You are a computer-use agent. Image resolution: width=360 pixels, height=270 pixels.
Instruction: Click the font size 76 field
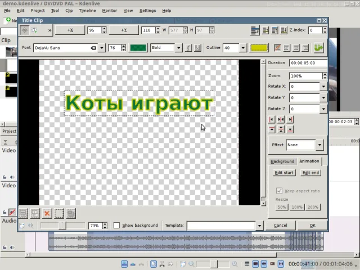(x=115, y=48)
